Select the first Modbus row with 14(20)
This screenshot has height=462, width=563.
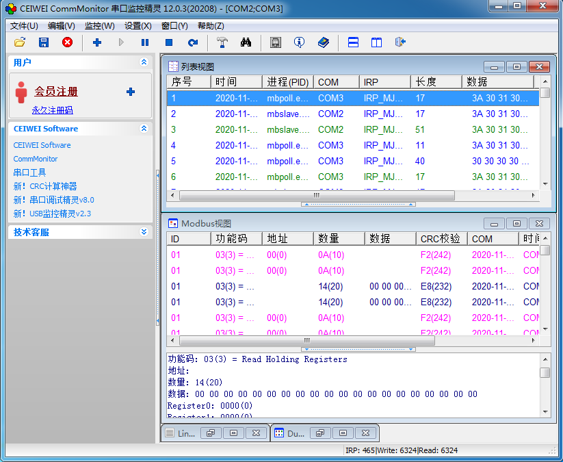[353, 286]
